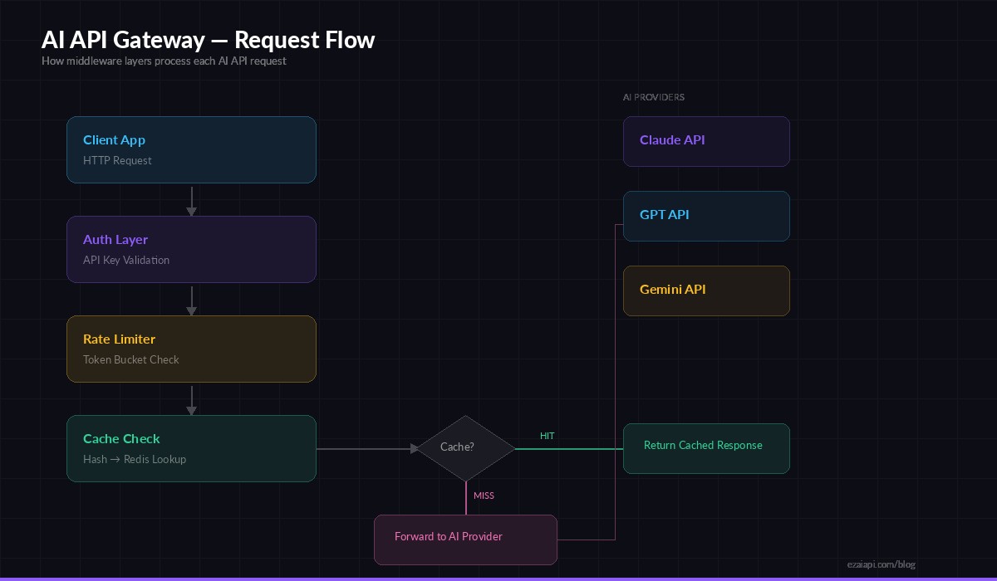The image size is (997, 581).
Task: Expand the arrow between Client App and Auth Layer
Action: [x=191, y=198]
